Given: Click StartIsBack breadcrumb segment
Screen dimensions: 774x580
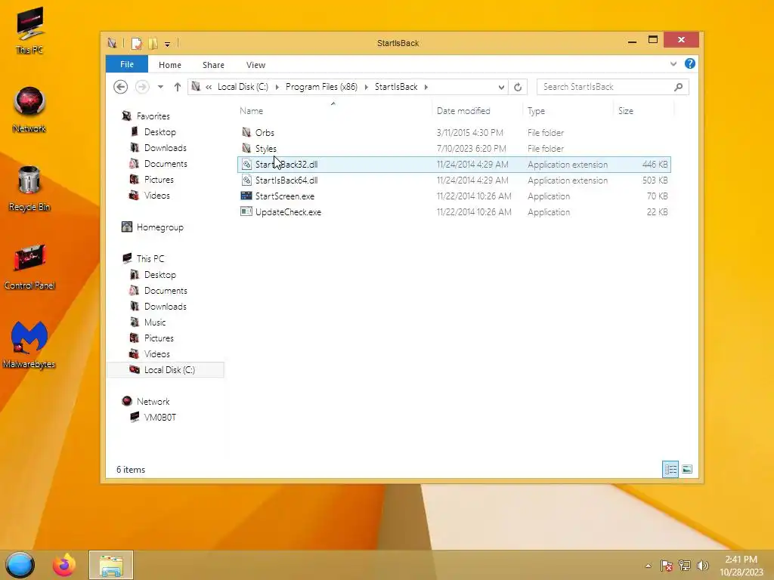Looking at the screenshot, I should [x=396, y=87].
